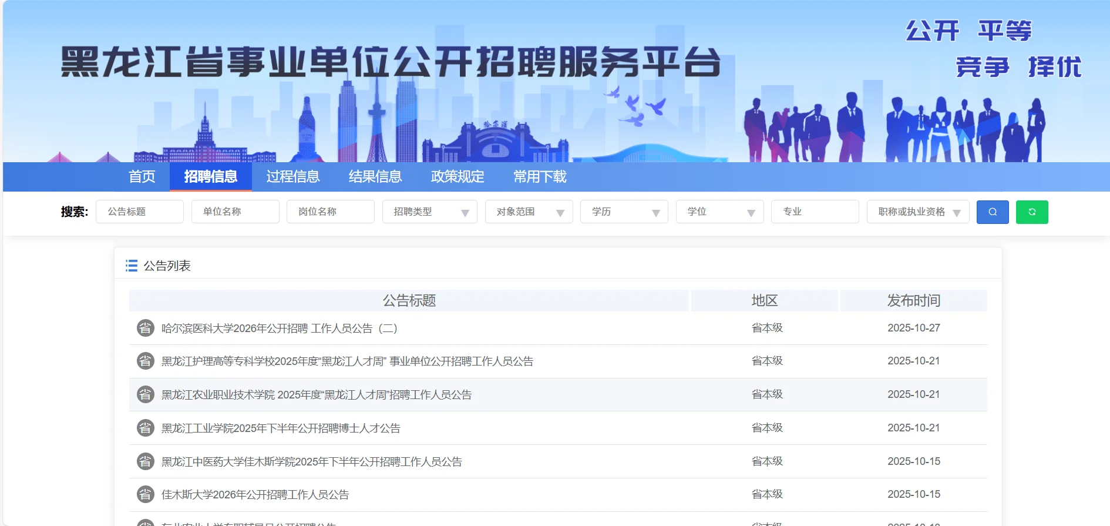Click the blue search magnifier button
The width and height of the screenshot is (1110, 526).
click(x=993, y=212)
